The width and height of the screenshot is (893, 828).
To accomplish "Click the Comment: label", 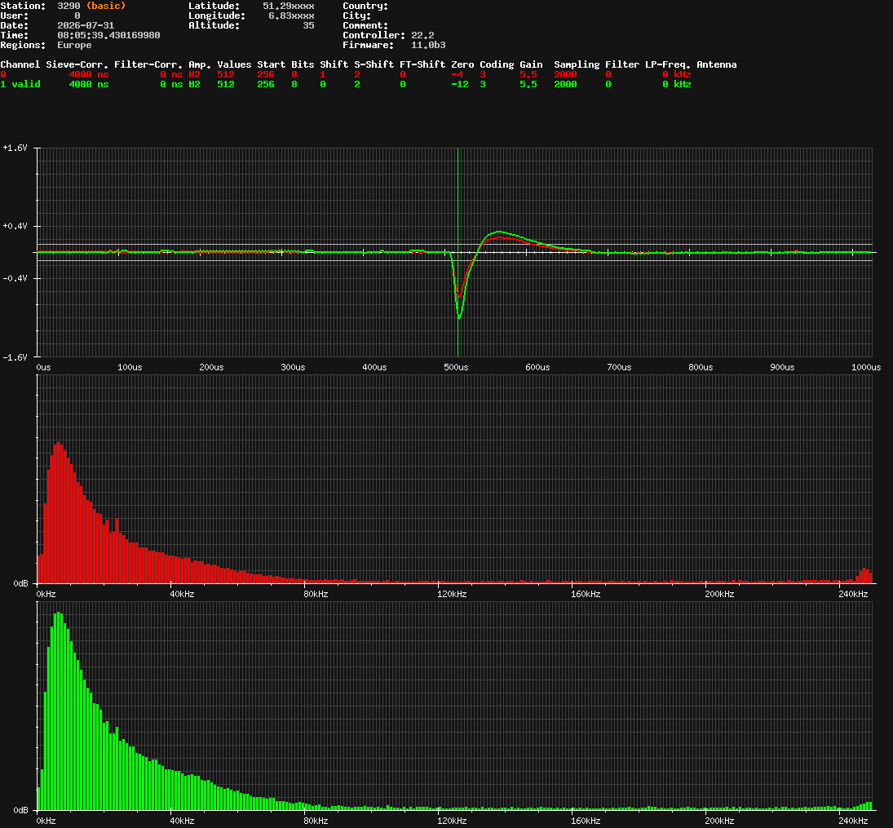I will tap(365, 25).
